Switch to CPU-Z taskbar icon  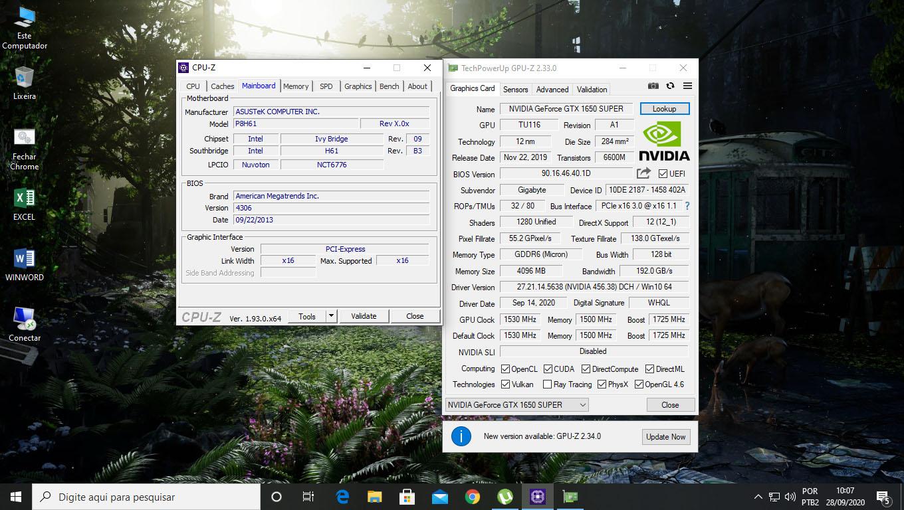click(x=538, y=497)
